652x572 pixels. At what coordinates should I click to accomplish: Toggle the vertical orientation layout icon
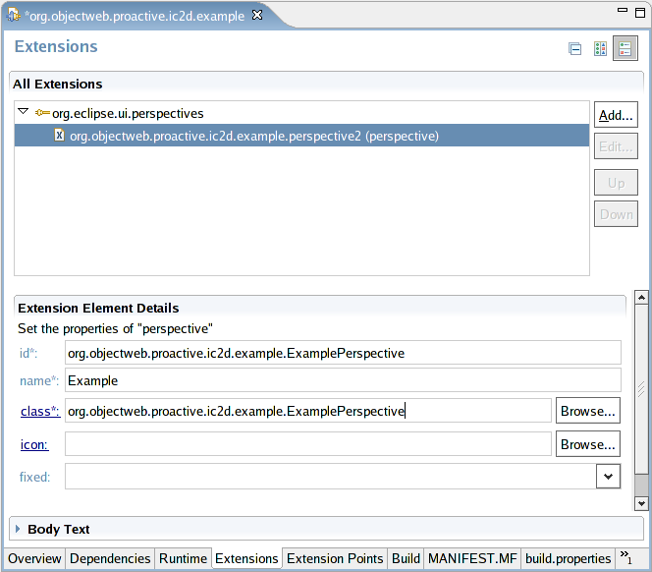(625, 48)
